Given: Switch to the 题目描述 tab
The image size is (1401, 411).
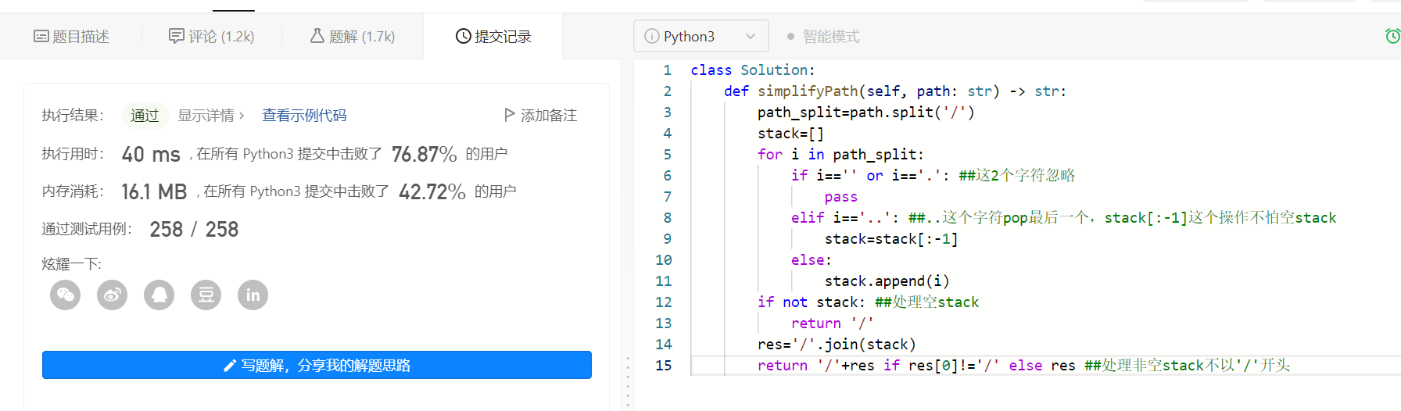Looking at the screenshot, I should [x=71, y=37].
